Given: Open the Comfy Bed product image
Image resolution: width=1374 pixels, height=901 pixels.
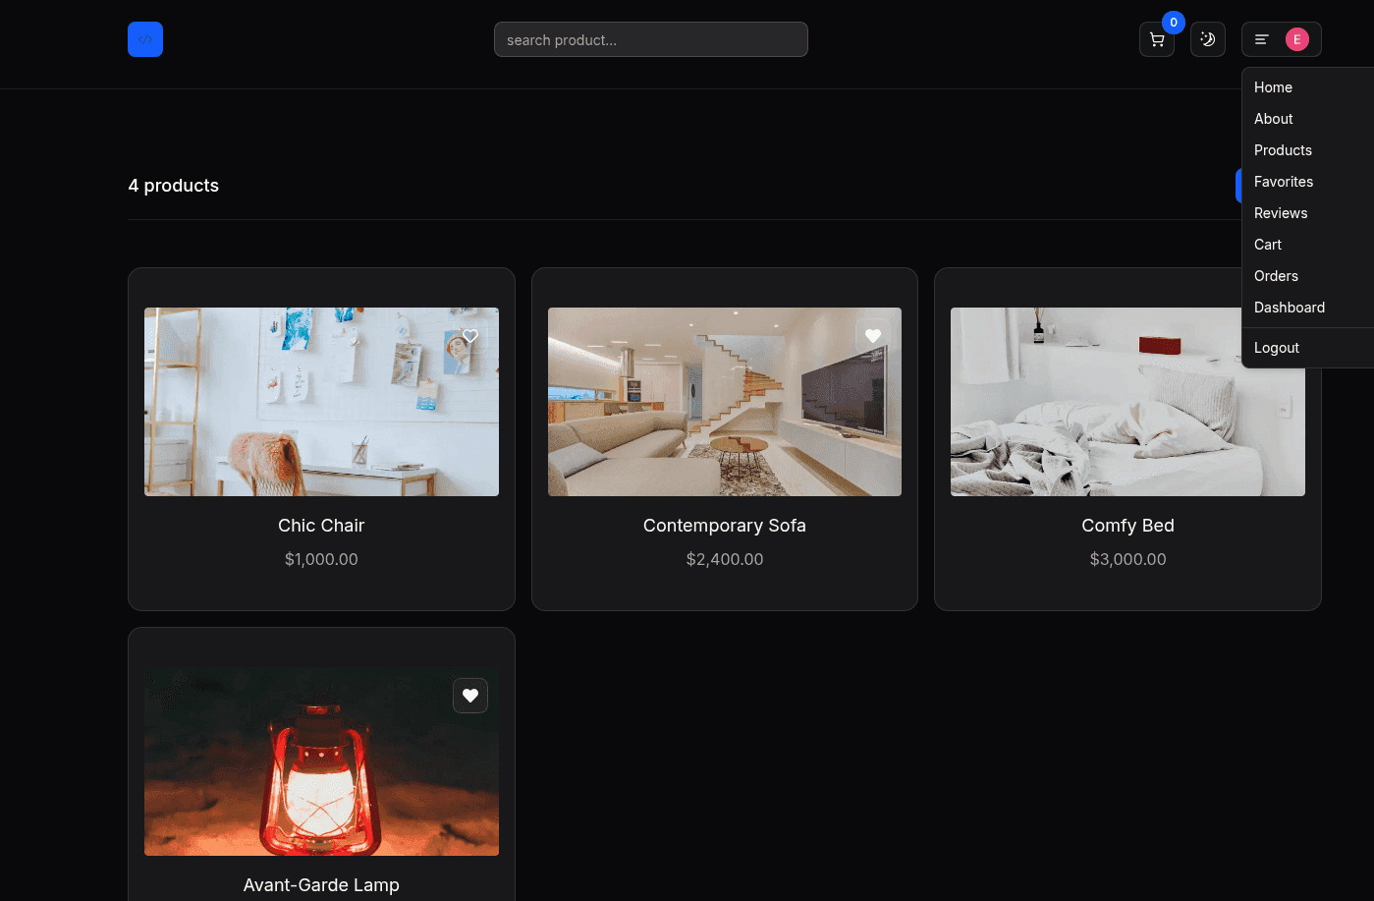Looking at the screenshot, I should tap(1090, 422).
